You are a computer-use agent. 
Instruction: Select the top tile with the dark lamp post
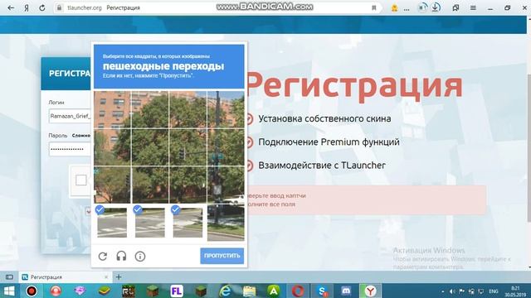coord(226,109)
